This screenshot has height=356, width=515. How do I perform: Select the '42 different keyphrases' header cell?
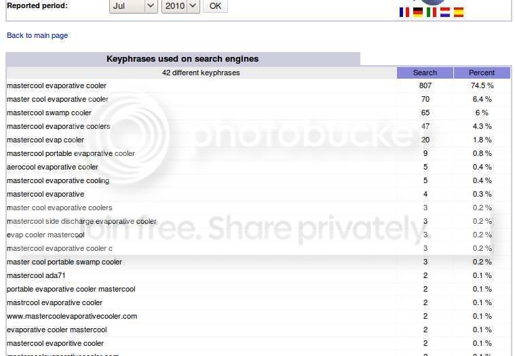click(201, 73)
